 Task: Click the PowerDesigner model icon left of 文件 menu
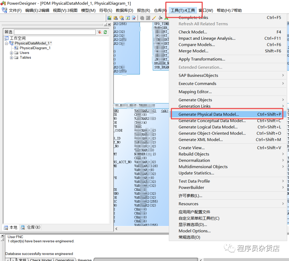(x=4, y=10)
